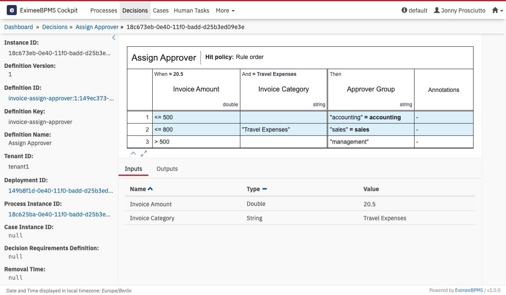Click the Travel Expenses value in inputs table
Screen dimensions: 506x295
click(385, 218)
